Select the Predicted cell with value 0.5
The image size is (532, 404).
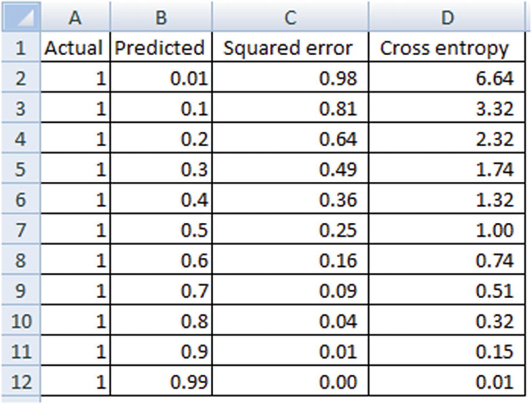[160, 230]
